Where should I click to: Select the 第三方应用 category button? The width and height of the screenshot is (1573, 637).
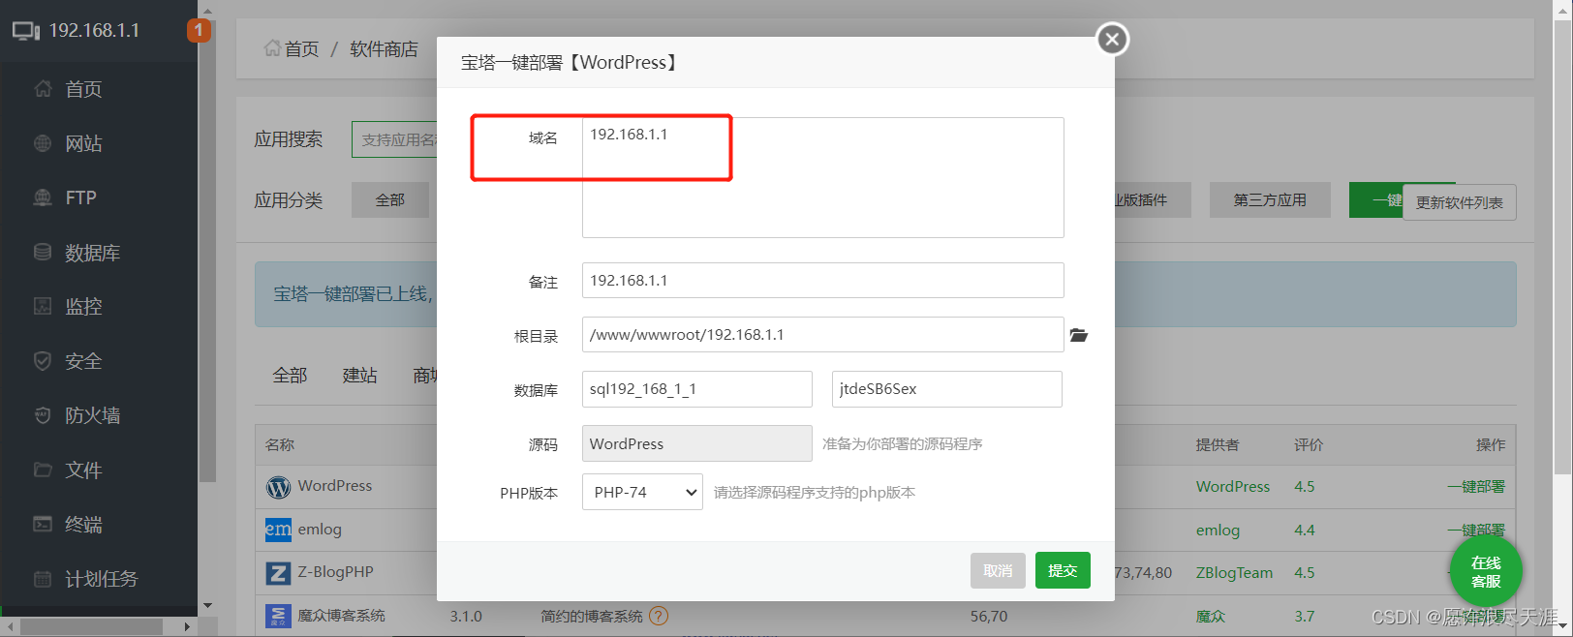(x=1270, y=199)
